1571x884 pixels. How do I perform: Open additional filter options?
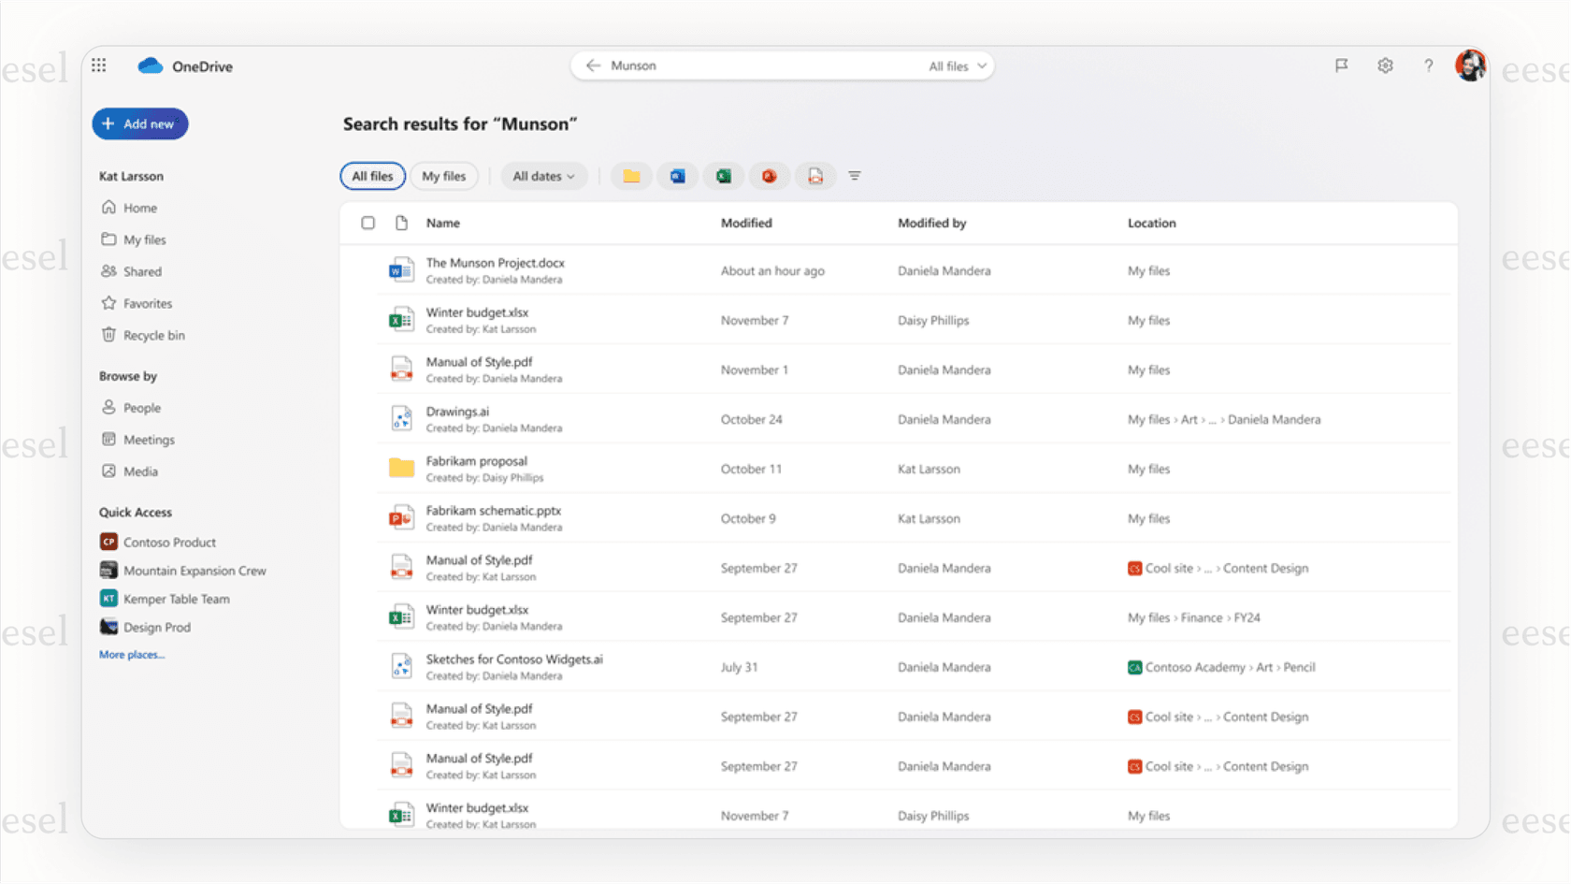point(854,176)
